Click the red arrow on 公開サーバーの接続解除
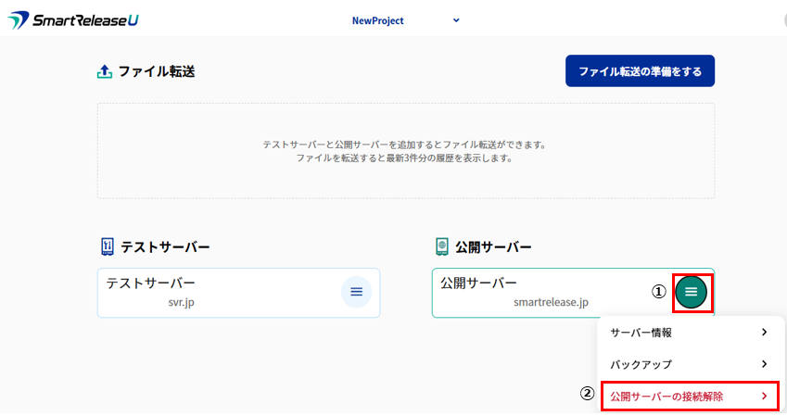The height and width of the screenshot is (416, 787). [x=764, y=397]
